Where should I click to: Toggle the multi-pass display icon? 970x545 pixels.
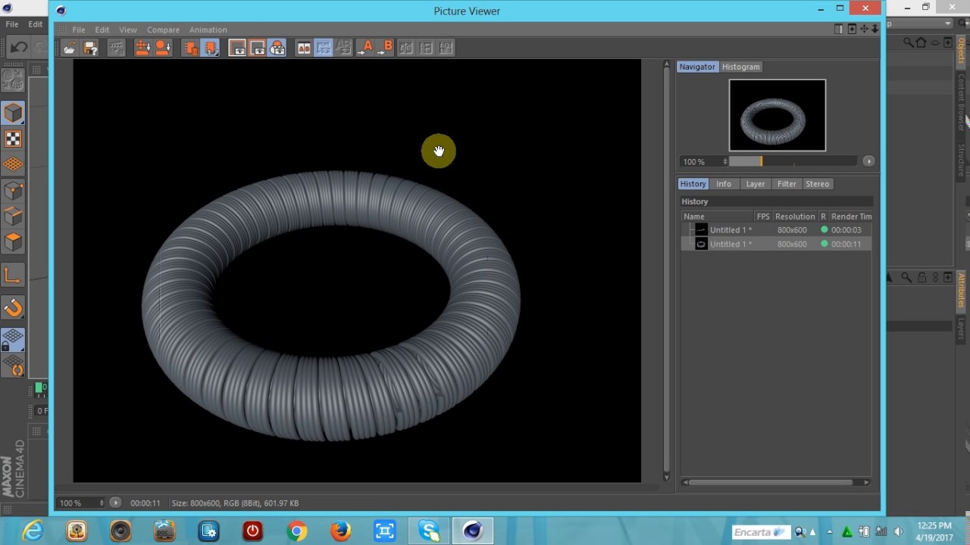pos(257,48)
